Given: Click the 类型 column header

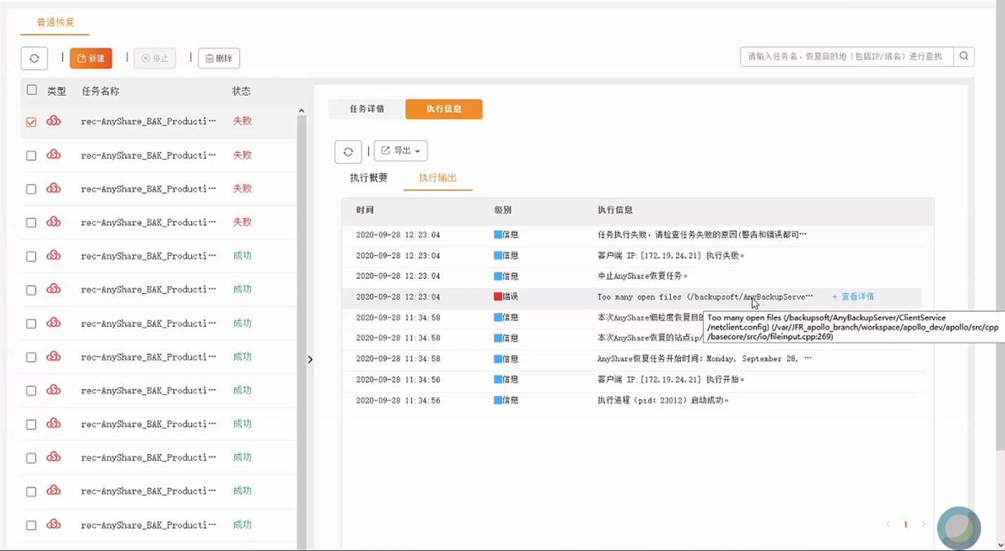Looking at the screenshot, I should (x=56, y=91).
